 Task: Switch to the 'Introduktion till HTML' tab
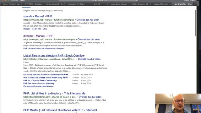point(76,4)
